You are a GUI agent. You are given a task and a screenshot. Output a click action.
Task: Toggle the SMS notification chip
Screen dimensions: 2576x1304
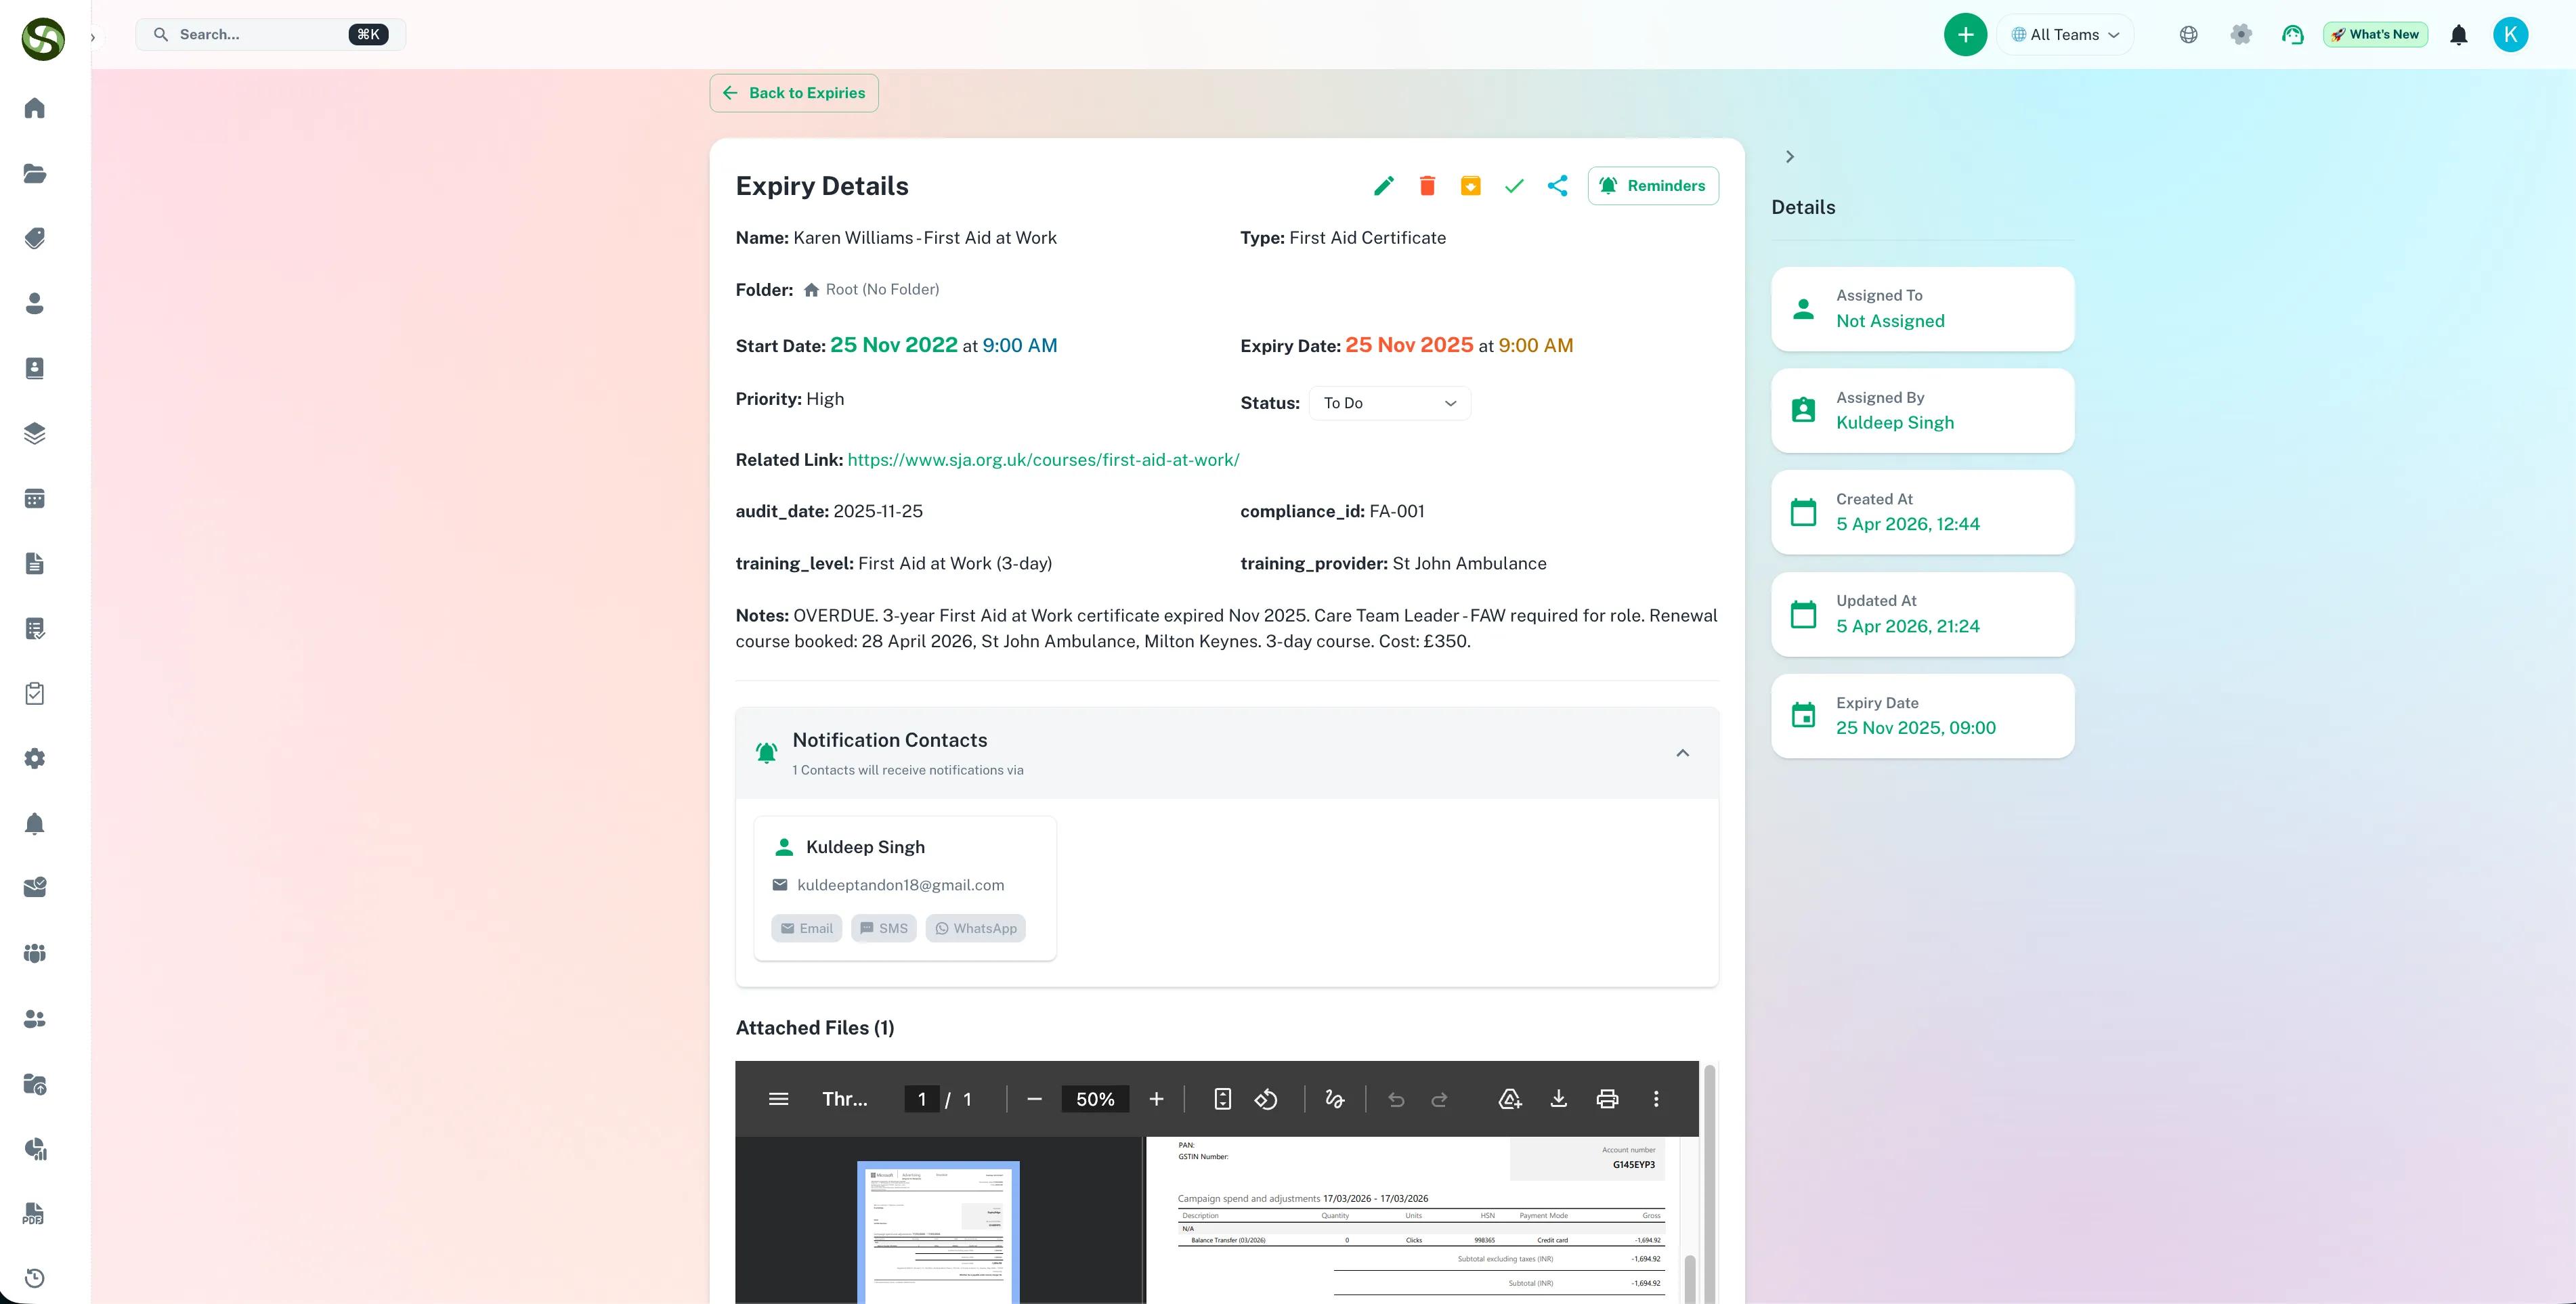coord(883,928)
